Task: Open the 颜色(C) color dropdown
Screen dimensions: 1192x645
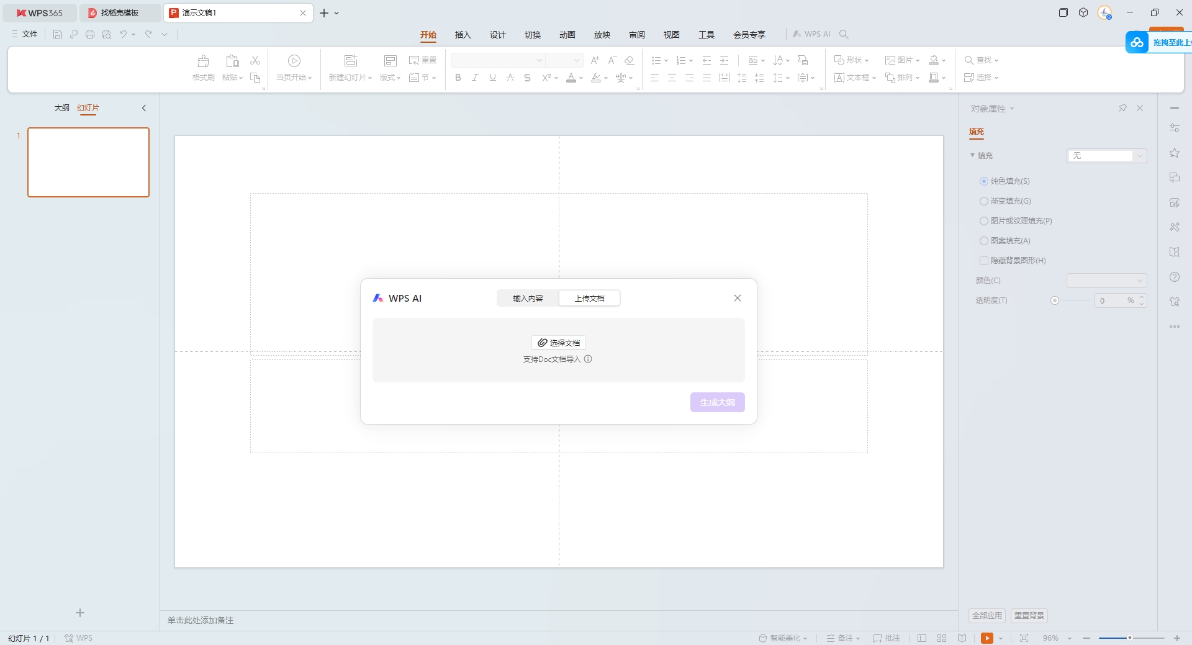Action: click(x=1107, y=281)
